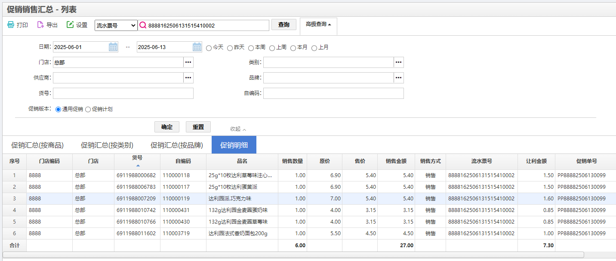Select 昨天 date radio option
616x261 pixels.
230,48
